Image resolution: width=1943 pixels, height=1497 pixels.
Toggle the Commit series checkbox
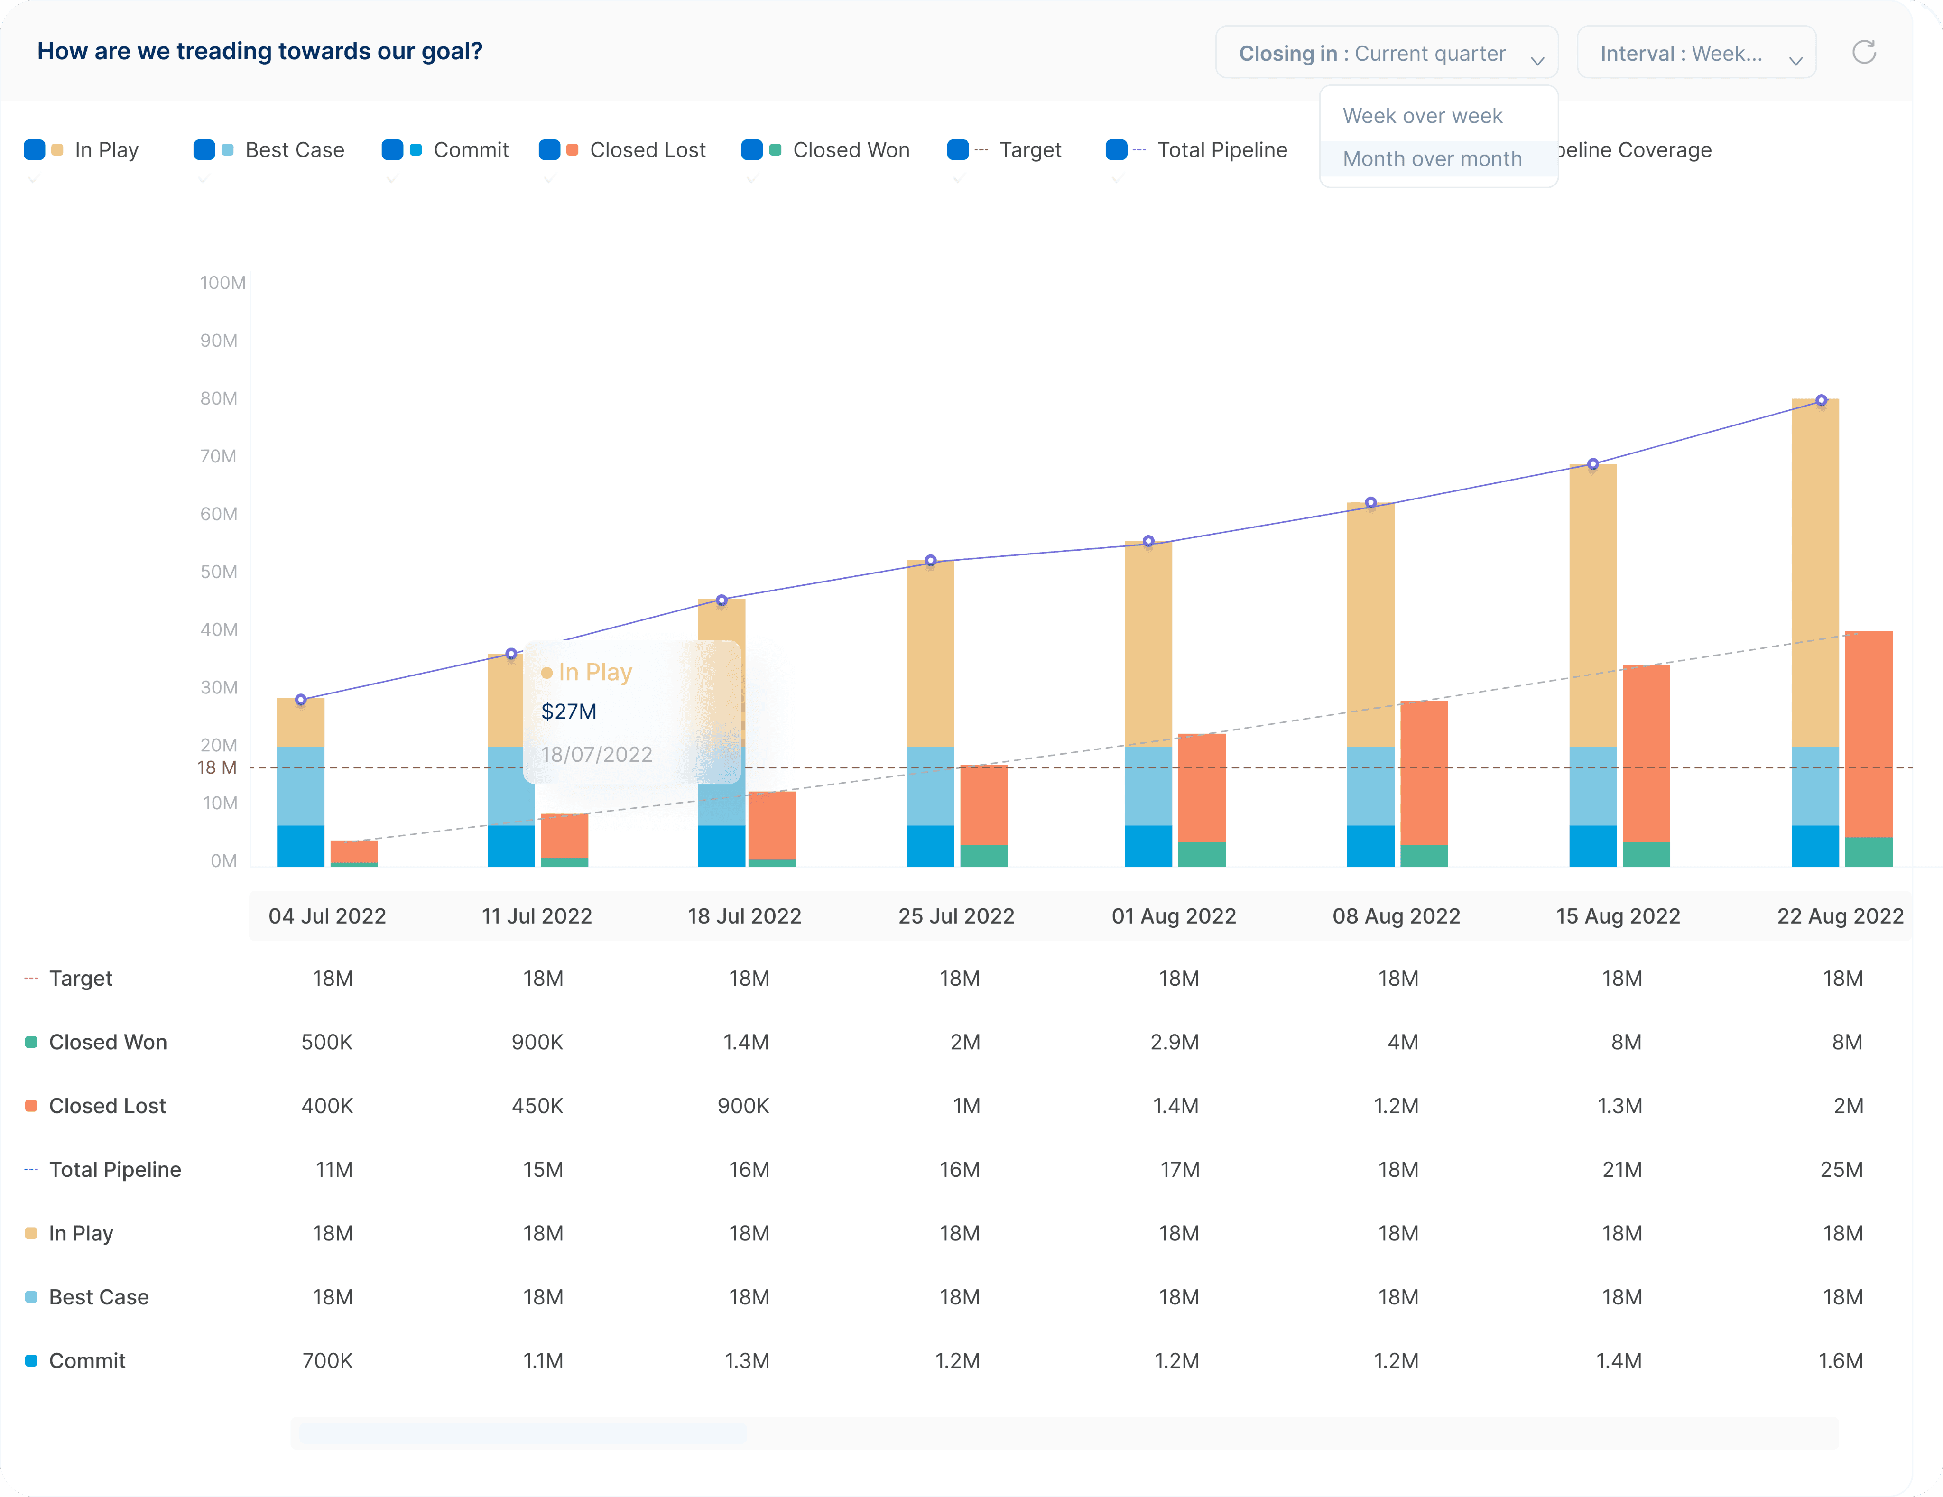392,149
